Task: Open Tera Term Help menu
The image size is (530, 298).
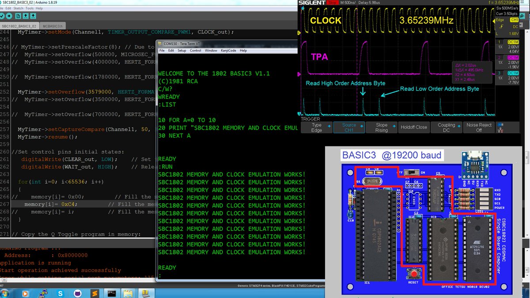Action: [243, 50]
